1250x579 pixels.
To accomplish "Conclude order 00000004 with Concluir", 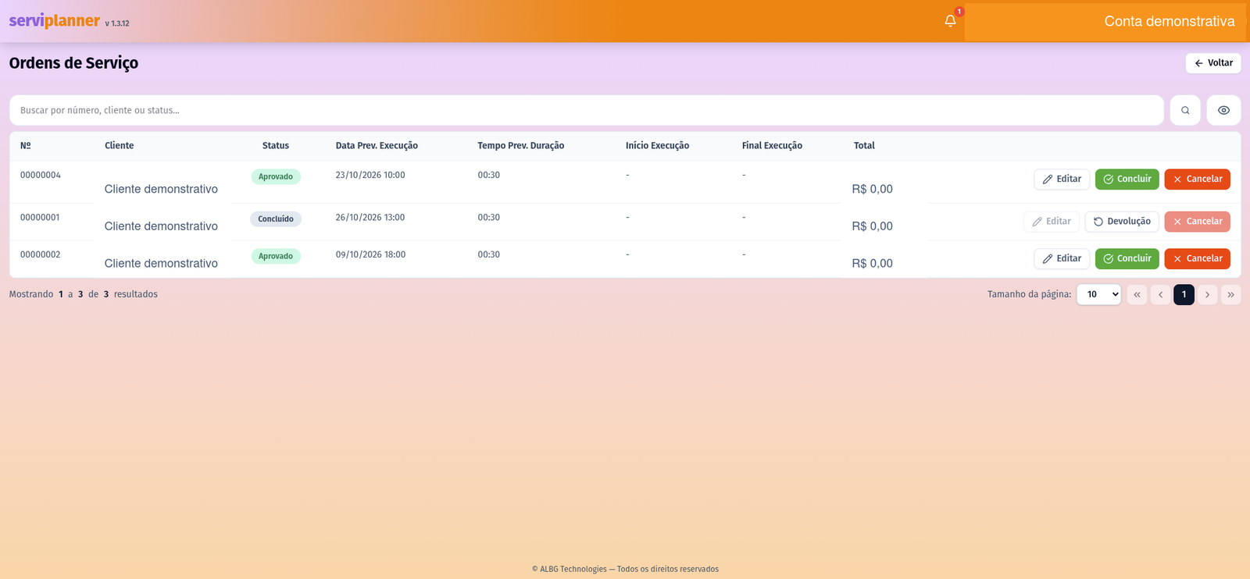I will (1127, 179).
